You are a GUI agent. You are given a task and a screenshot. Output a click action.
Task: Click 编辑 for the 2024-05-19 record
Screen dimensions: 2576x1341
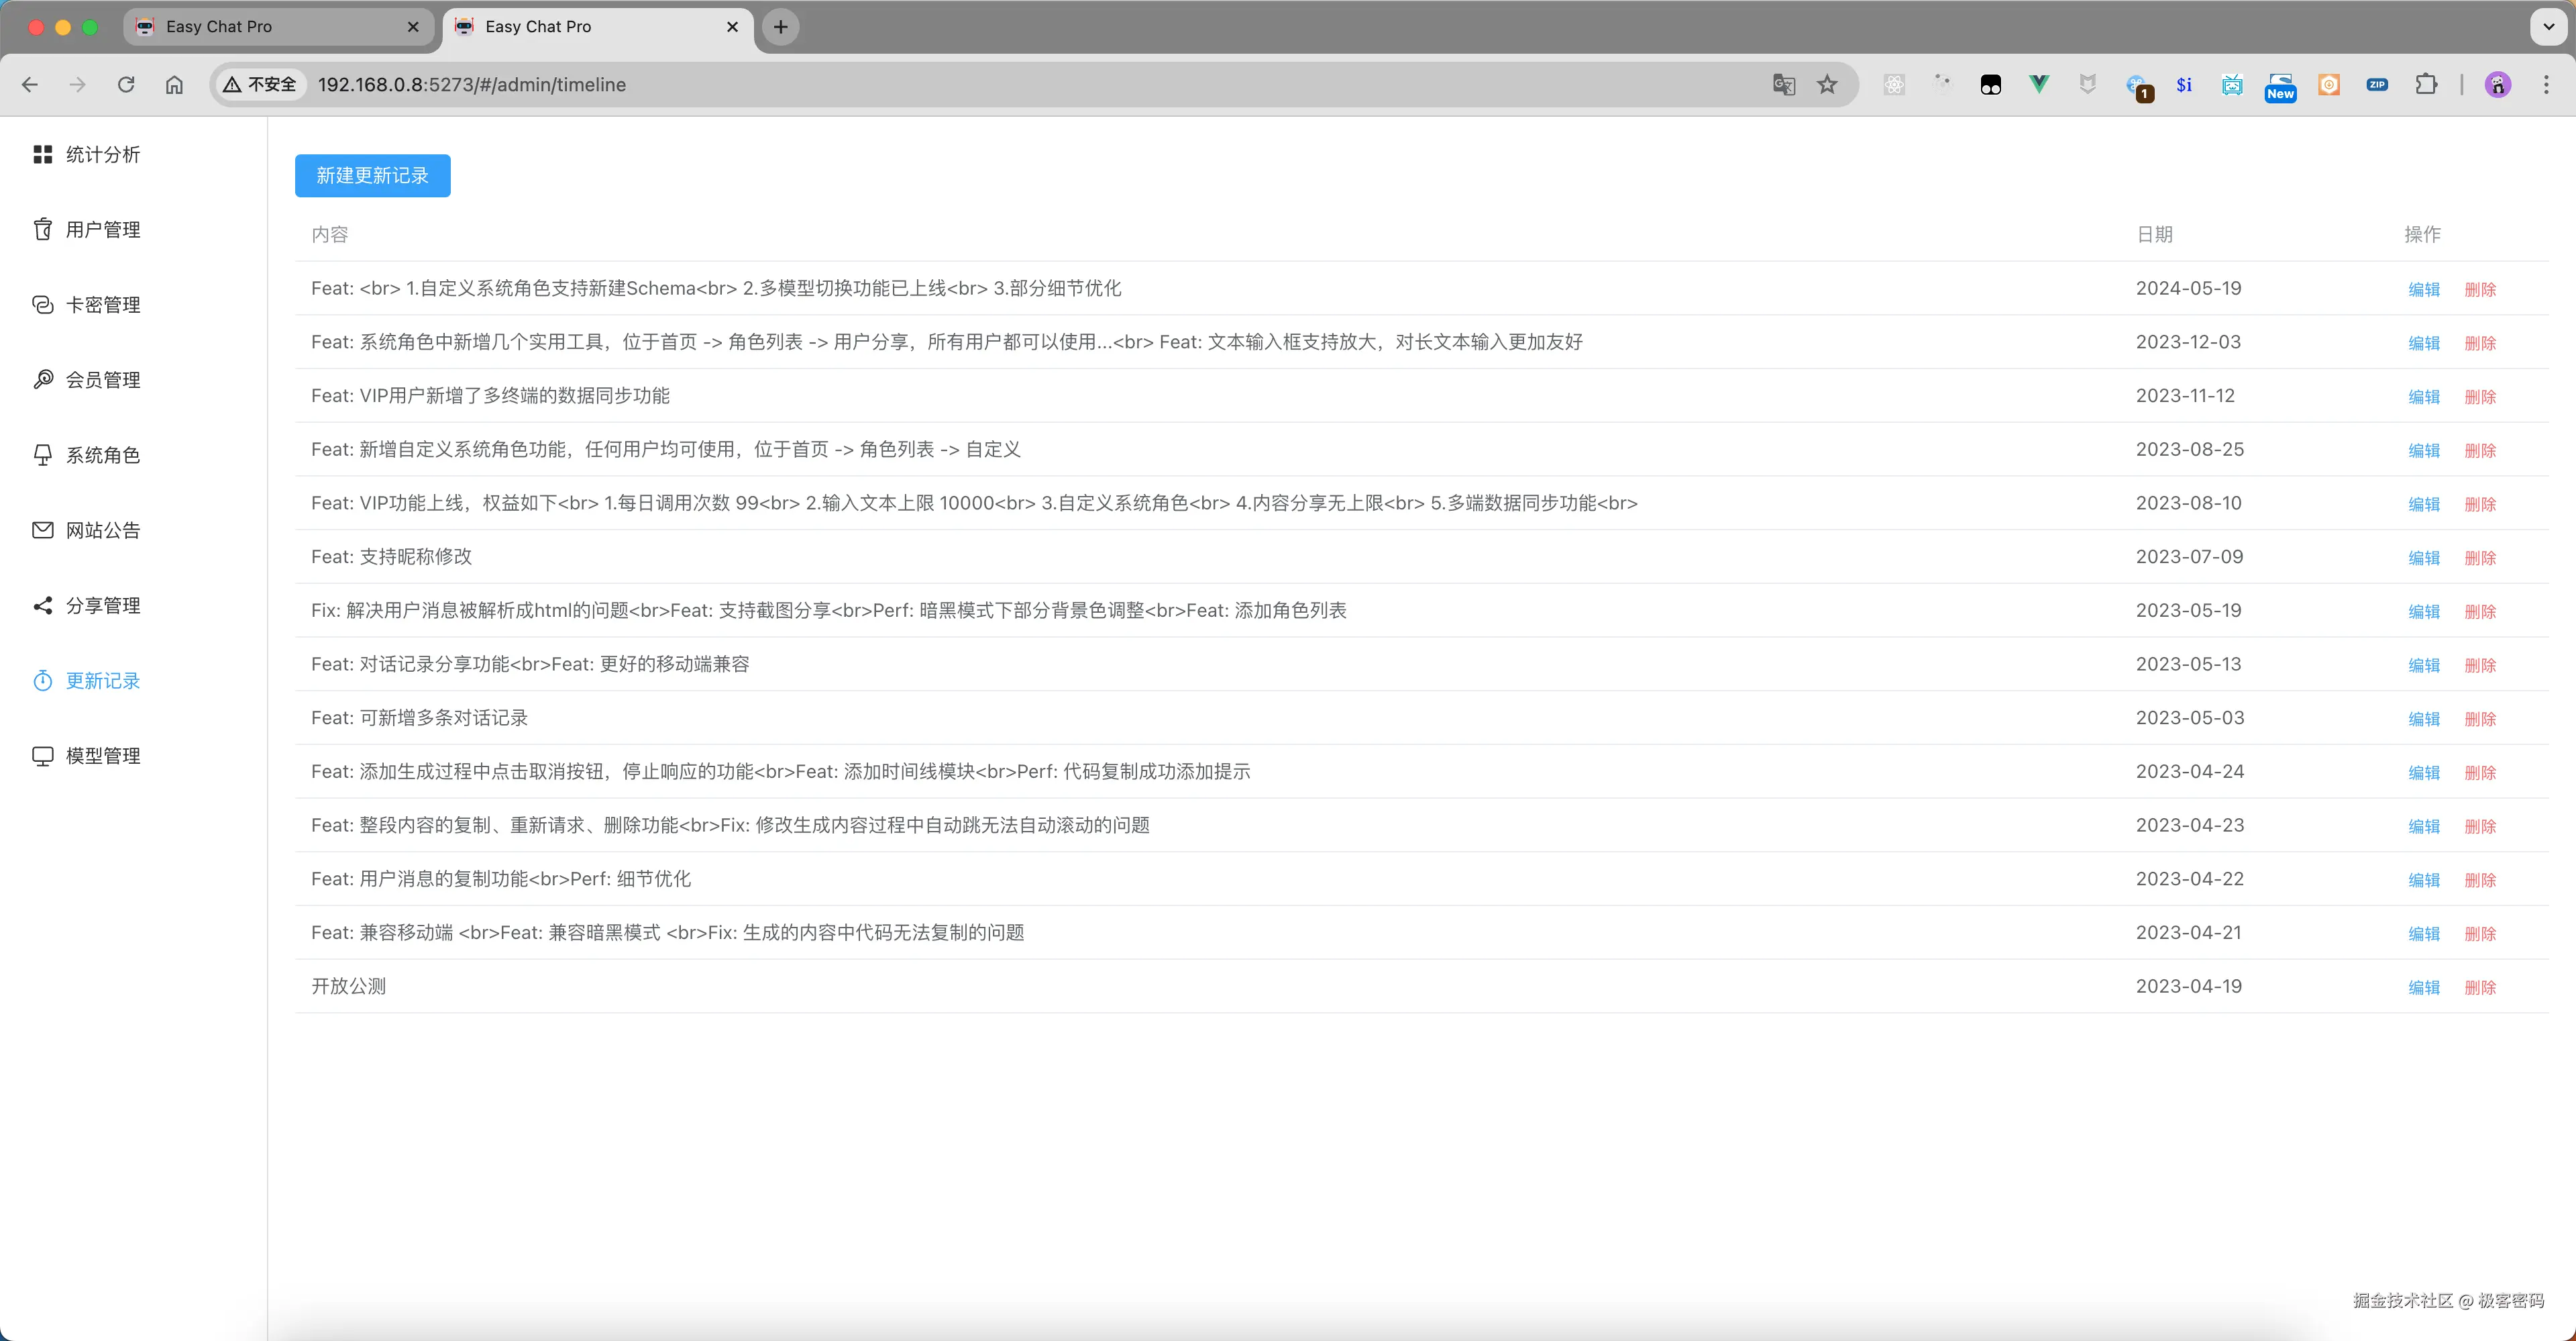(x=2423, y=289)
